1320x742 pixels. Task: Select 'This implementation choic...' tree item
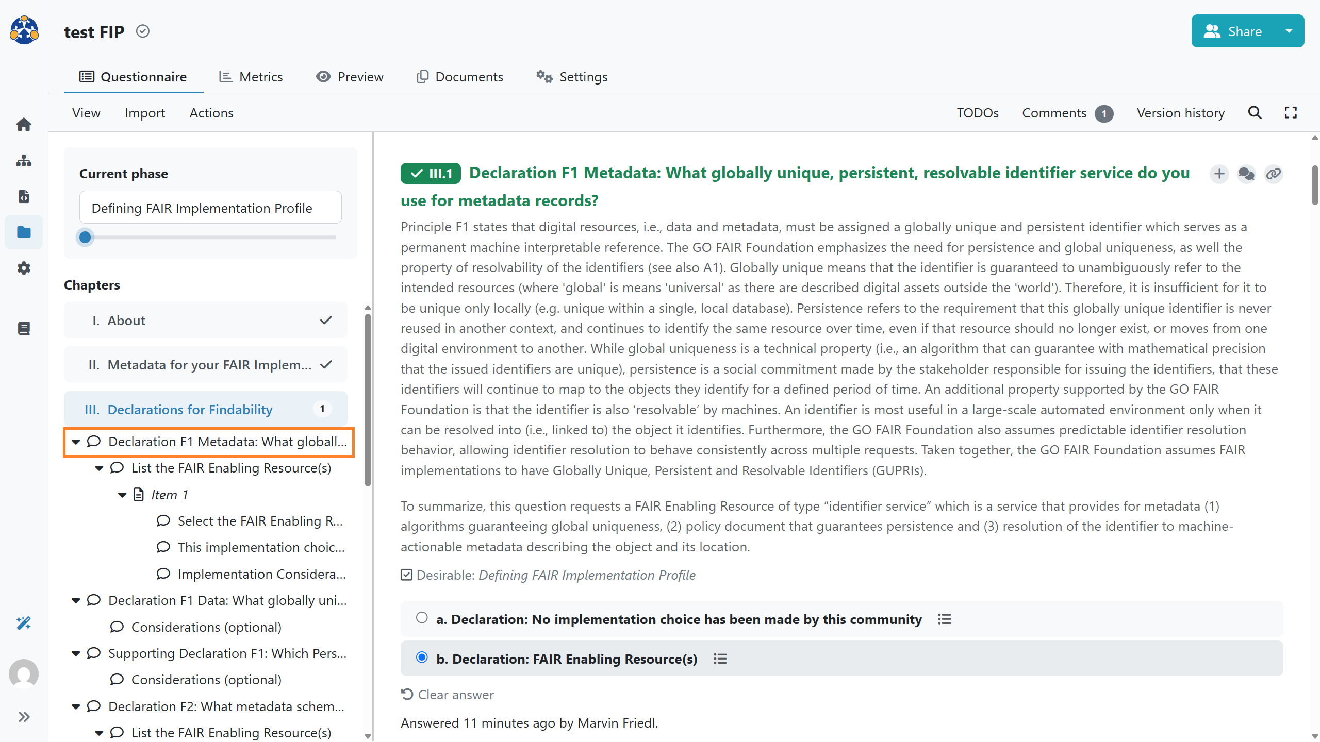[251, 547]
